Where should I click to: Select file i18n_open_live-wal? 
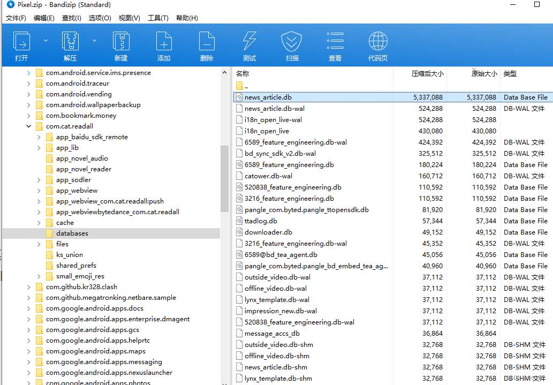[x=274, y=120]
